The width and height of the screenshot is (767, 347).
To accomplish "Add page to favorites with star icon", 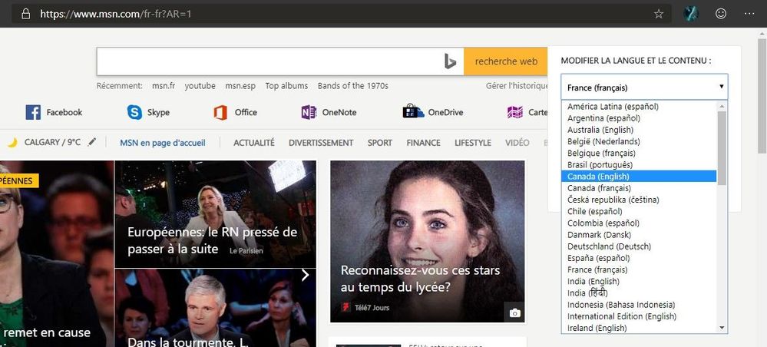I will click(x=659, y=14).
